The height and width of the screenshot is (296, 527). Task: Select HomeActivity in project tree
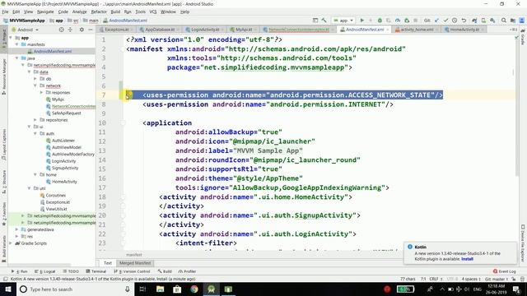(64, 182)
